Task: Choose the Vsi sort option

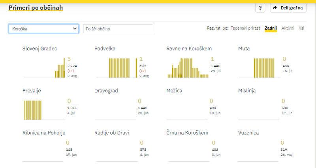Action: tap(301, 29)
